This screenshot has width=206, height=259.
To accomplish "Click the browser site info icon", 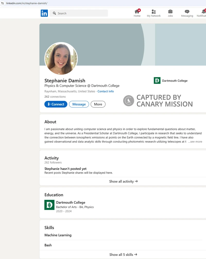I will [3, 3].
